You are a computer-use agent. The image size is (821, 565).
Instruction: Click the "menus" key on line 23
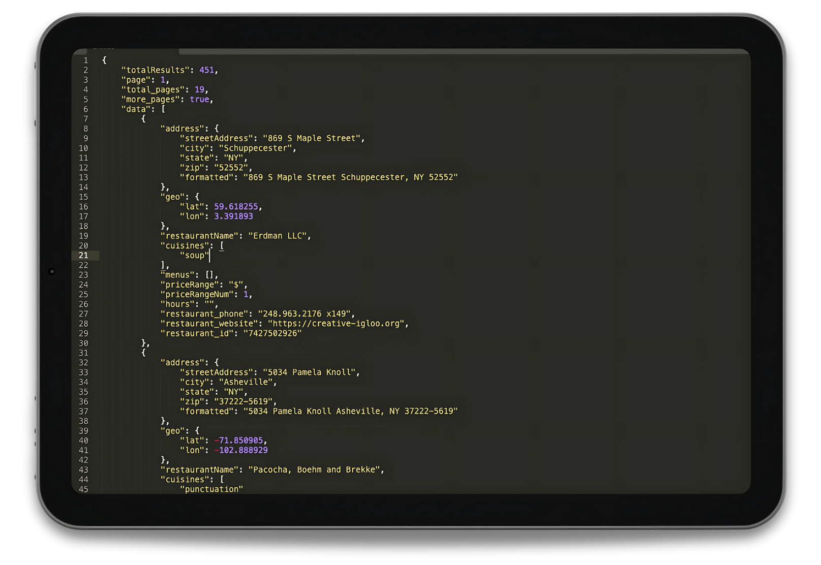click(x=177, y=275)
